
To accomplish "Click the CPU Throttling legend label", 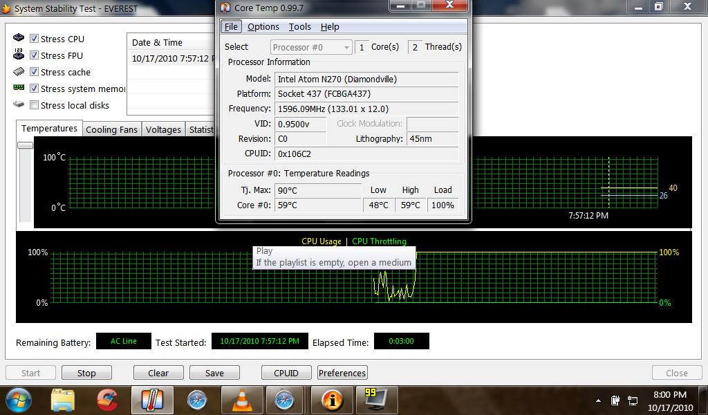I will coord(379,241).
